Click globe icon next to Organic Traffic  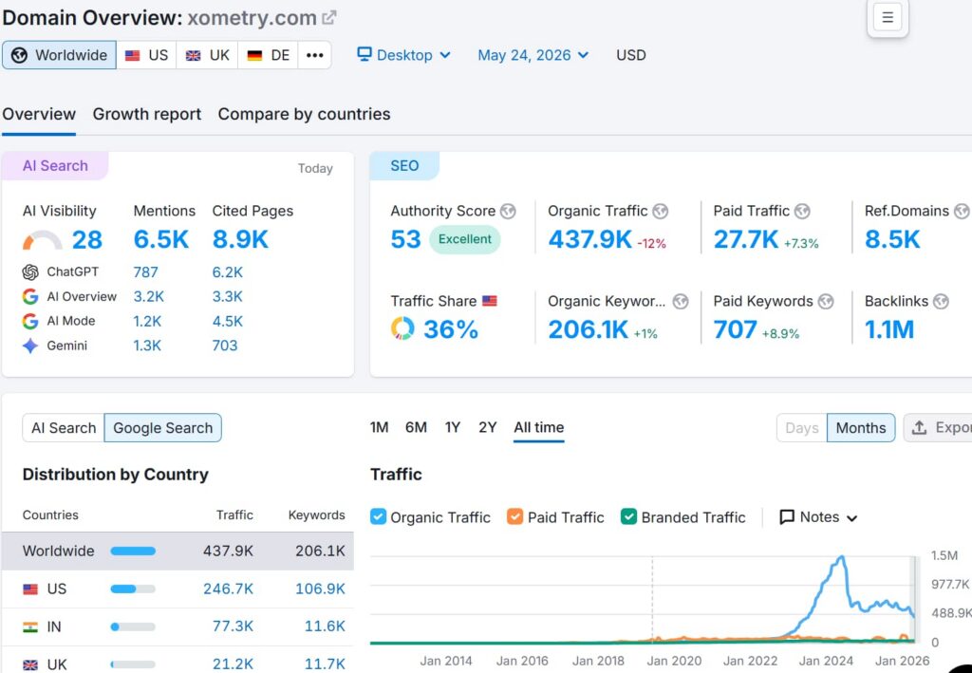[x=661, y=212]
